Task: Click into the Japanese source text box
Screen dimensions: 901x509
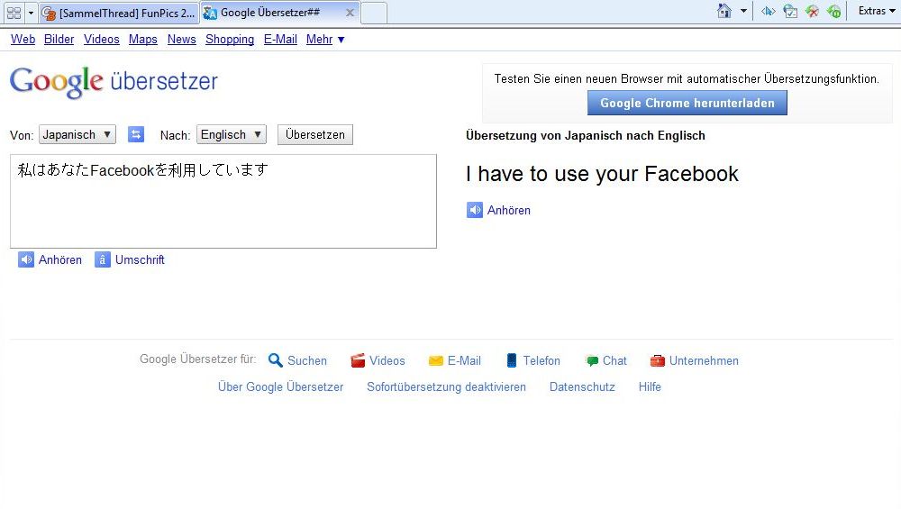Action: 223,201
